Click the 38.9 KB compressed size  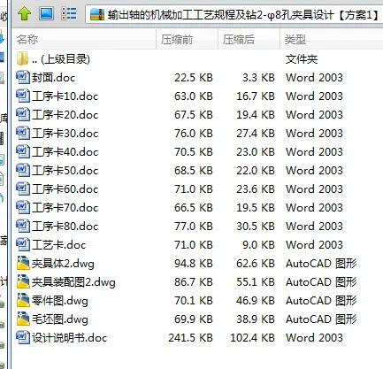point(256,319)
